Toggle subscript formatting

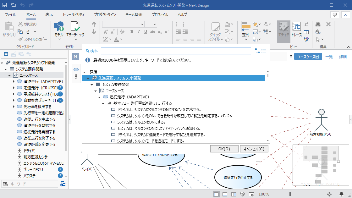tap(160, 32)
